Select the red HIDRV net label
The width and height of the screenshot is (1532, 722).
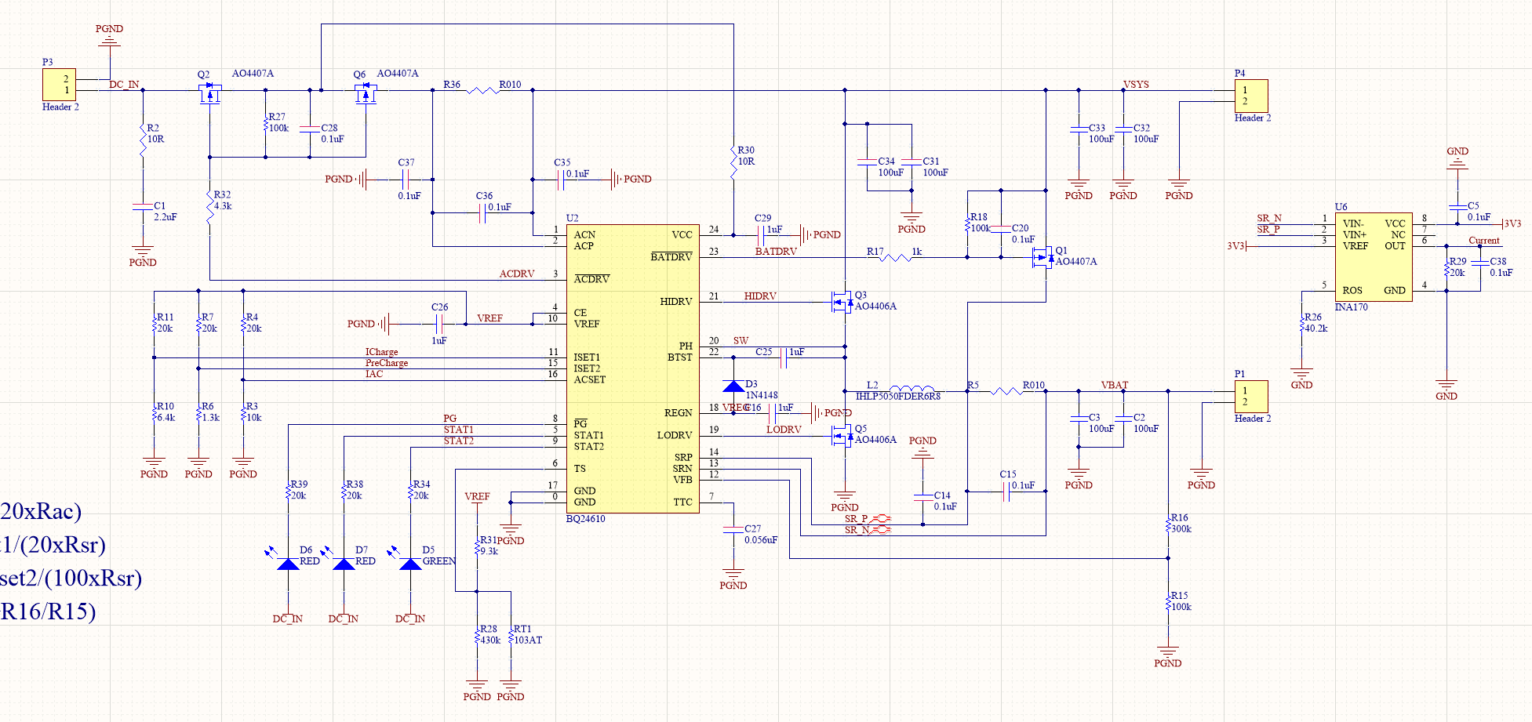point(760,296)
